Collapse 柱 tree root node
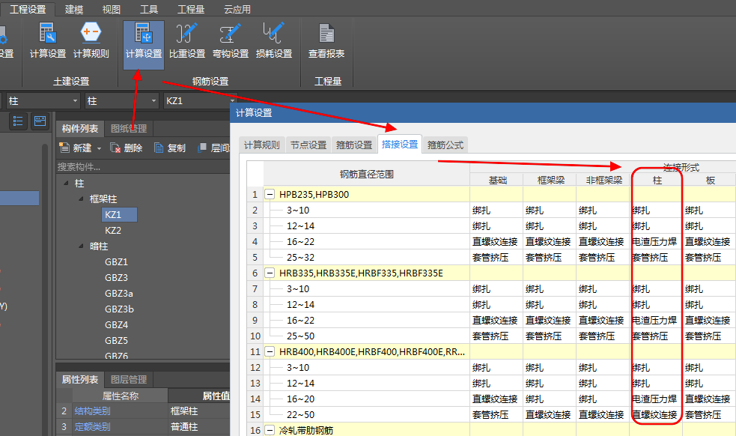This screenshot has height=436, width=736. [66, 184]
